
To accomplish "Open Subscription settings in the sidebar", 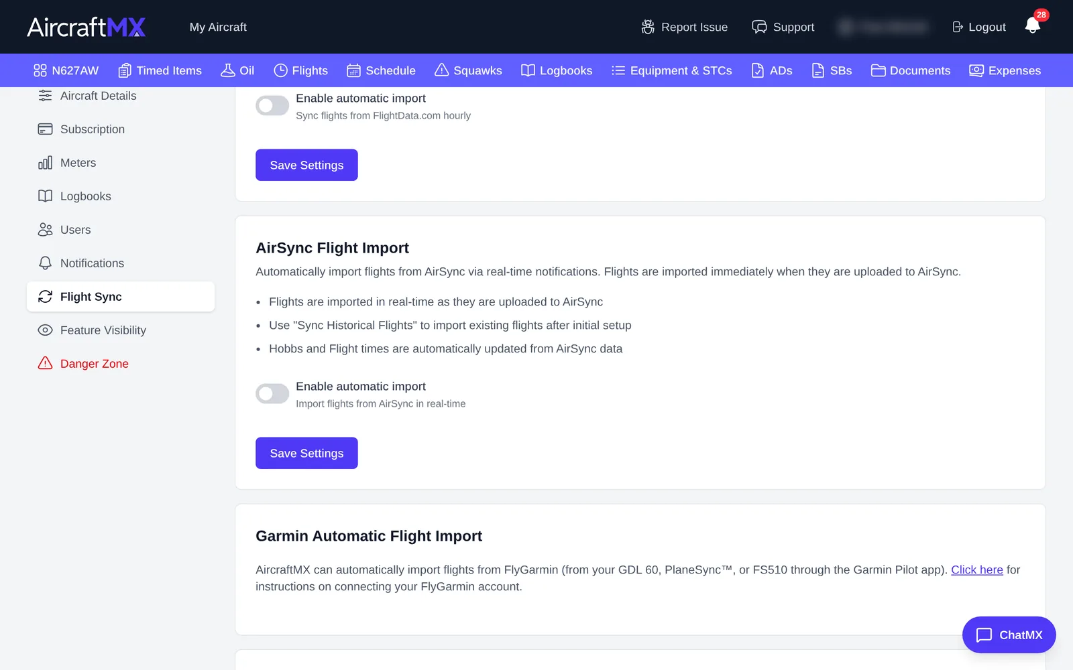I will coord(121,129).
